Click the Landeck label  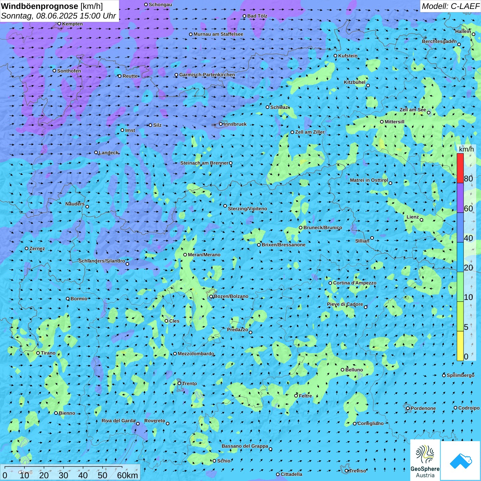[x=109, y=153]
